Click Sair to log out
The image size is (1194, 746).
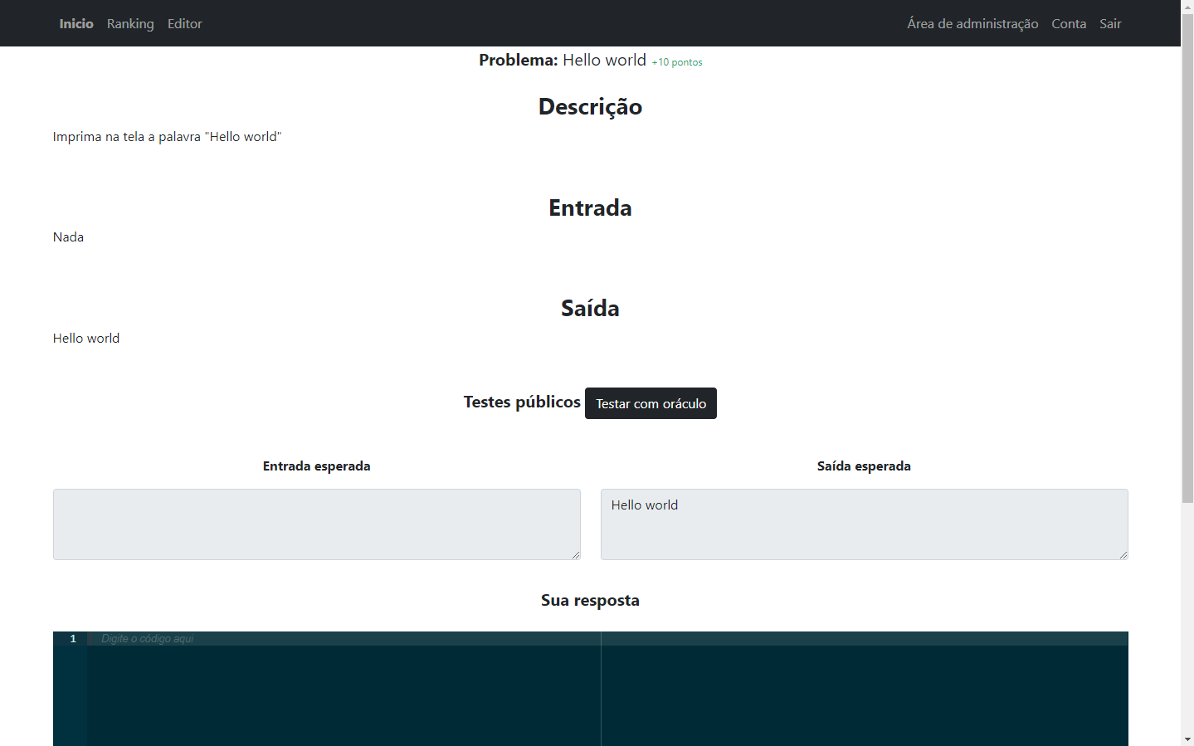click(x=1110, y=23)
